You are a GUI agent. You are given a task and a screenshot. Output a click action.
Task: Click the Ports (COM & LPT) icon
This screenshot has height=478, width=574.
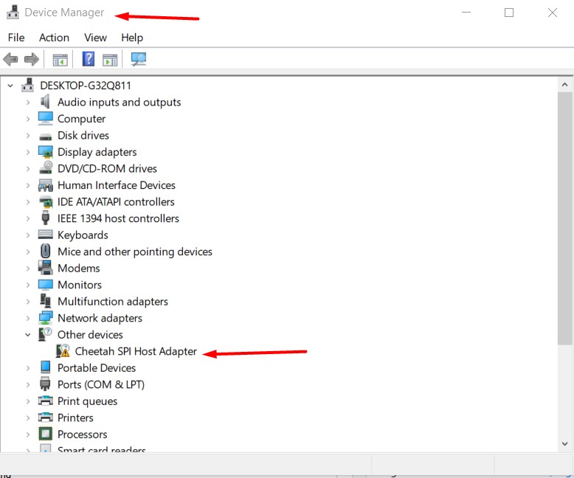(x=45, y=384)
